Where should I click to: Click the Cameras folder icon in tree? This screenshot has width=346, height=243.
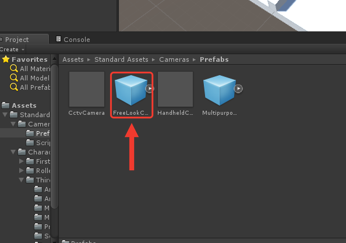(22, 124)
